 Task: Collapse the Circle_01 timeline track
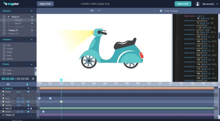(x=3, y=88)
